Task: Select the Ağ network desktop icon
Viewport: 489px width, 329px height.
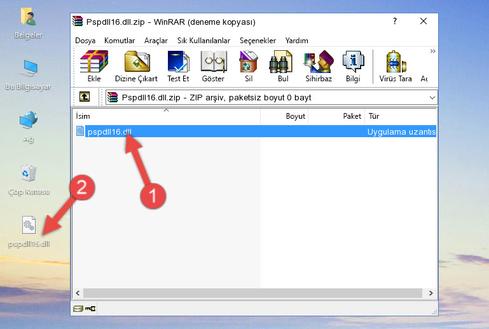Action: [29, 127]
